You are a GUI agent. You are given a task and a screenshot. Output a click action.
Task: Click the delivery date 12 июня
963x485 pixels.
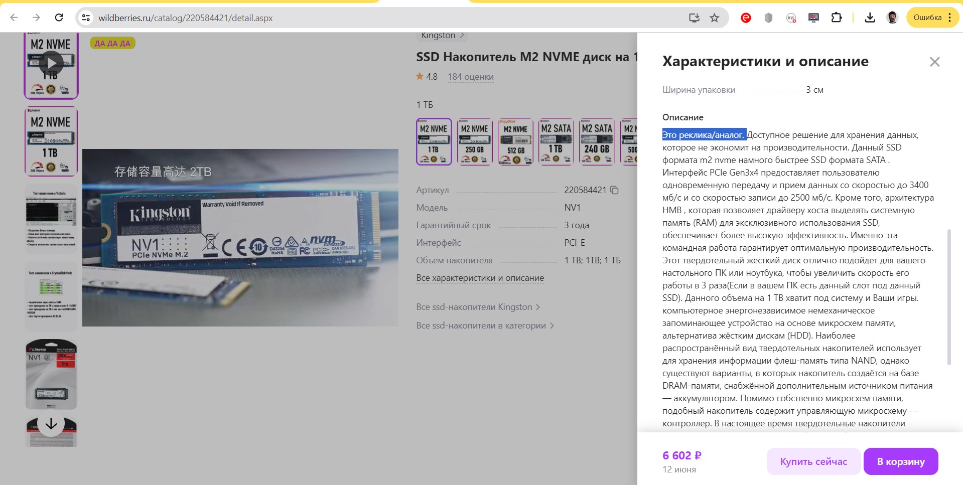coord(679,469)
